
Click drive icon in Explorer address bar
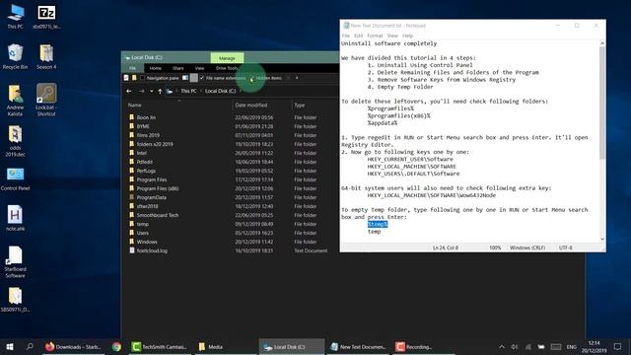pyautogui.click(x=170, y=92)
